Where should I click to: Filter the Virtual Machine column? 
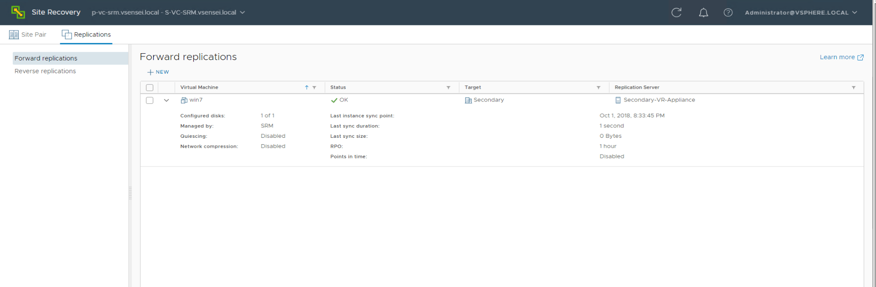pos(314,87)
